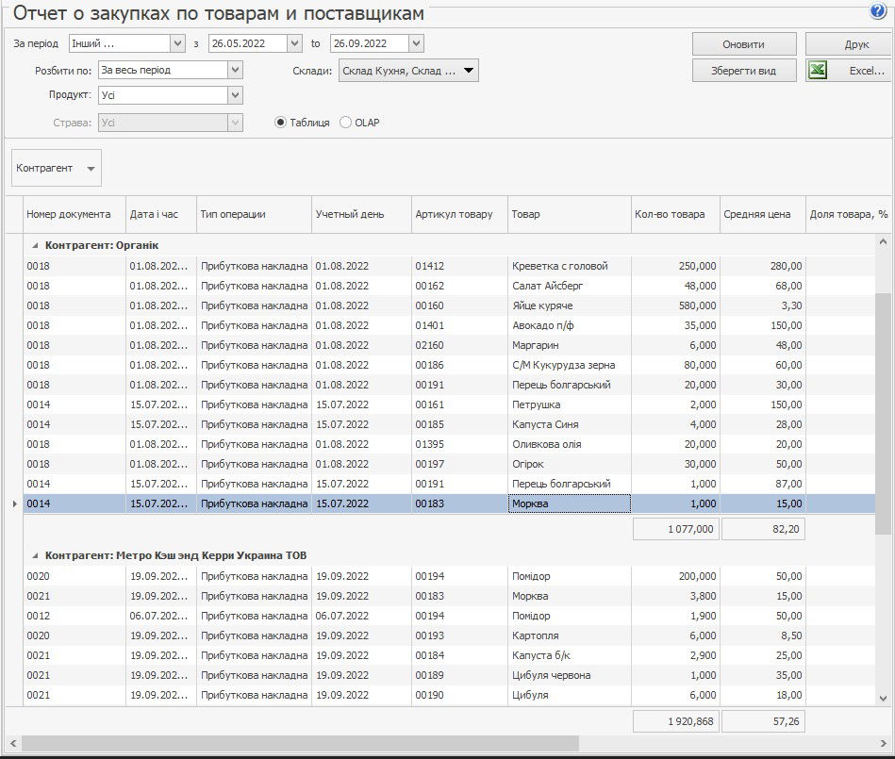
Task: Expand the Розбити по combo box
Action: coord(235,70)
